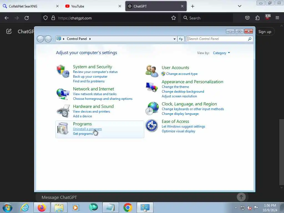This screenshot has height=213, width=284.
Task: Click the Control Panel search magnifier icon
Action: [250, 39]
